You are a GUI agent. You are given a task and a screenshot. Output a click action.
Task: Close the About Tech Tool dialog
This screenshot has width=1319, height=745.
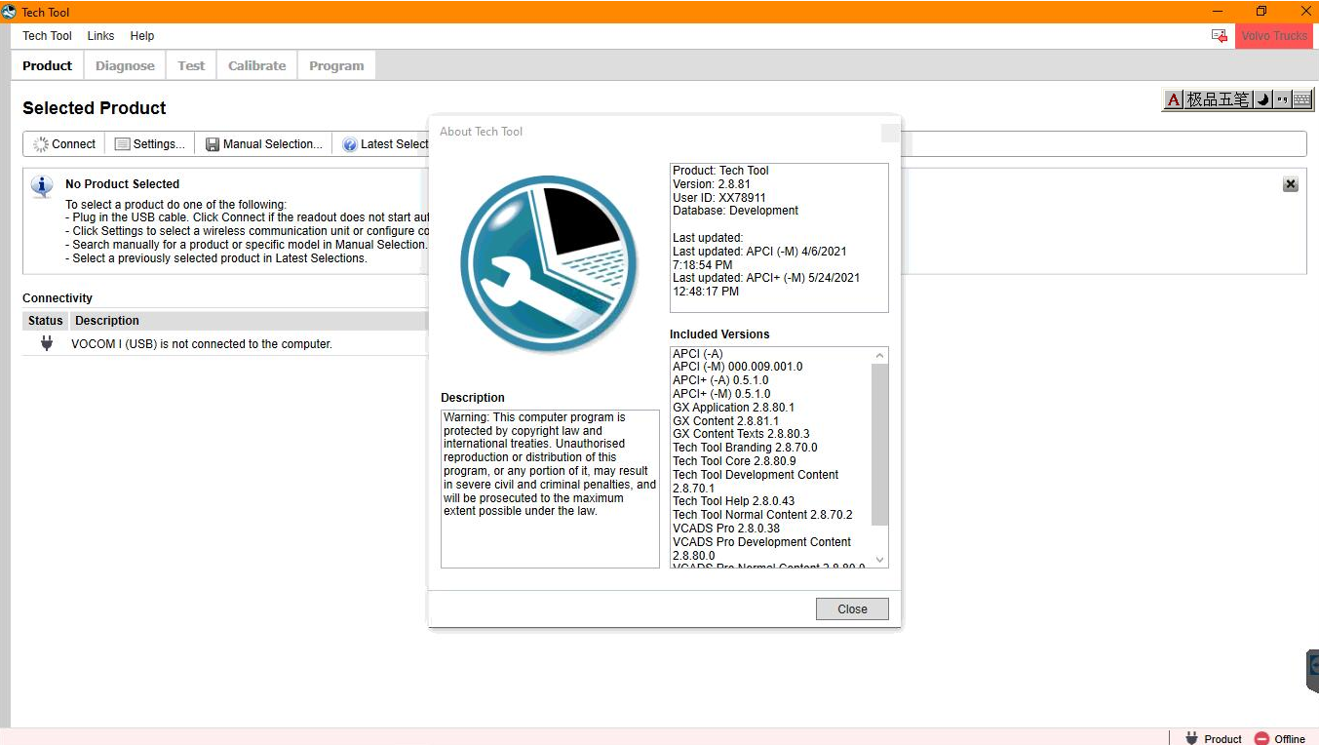coord(851,608)
